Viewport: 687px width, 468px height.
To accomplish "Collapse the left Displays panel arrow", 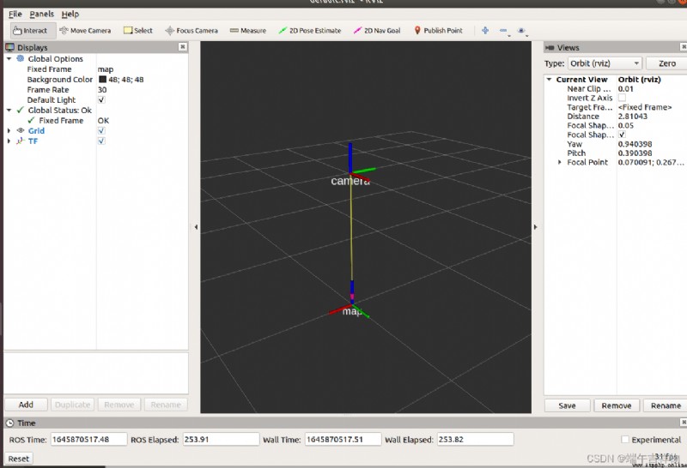I will pyautogui.click(x=196, y=227).
